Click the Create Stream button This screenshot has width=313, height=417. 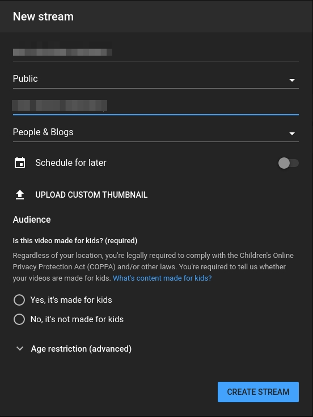click(259, 392)
